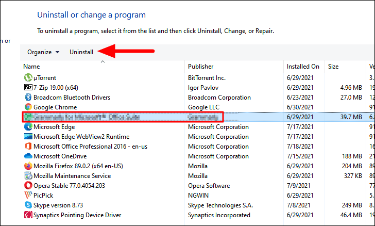
Task: Click the 46.4 MB size value
Action: pos(351,215)
